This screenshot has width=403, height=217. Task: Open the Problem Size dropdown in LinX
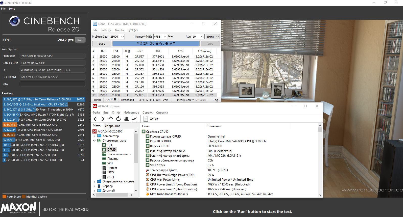[x=123, y=37]
